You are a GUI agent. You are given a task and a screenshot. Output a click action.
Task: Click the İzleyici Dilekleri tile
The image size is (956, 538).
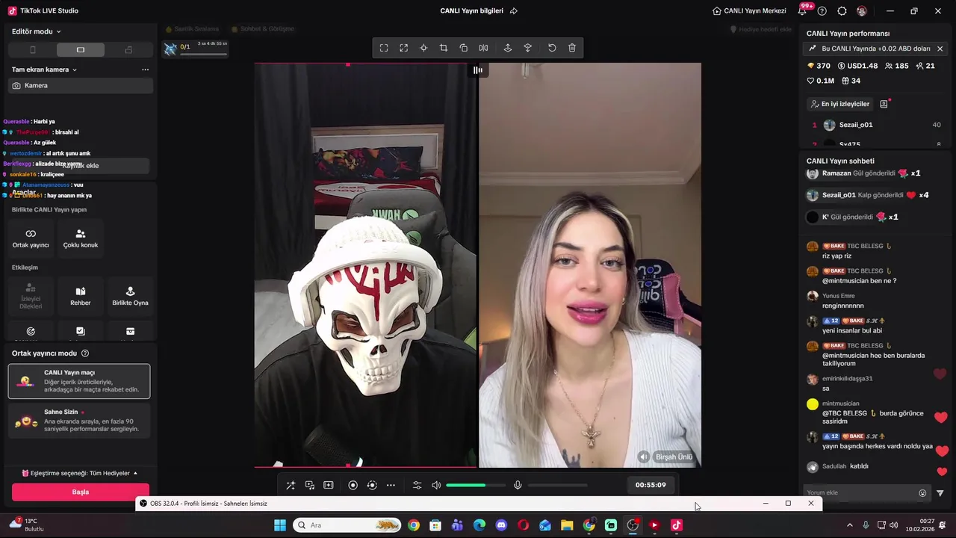(31, 296)
